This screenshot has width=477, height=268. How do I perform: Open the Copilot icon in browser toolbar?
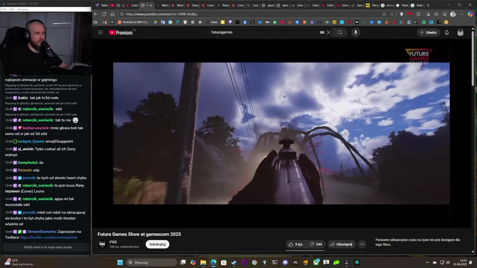tap(470, 14)
